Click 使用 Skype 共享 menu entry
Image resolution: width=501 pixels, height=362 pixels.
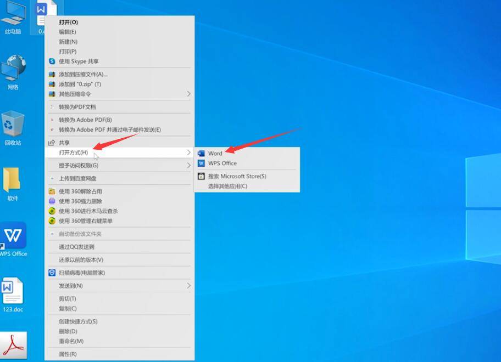79,61
